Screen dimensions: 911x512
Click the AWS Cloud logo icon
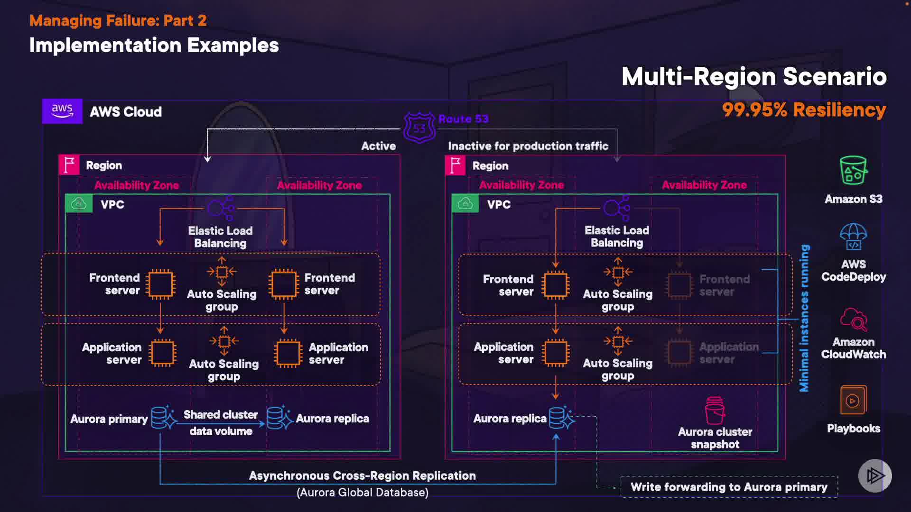point(62,111)
